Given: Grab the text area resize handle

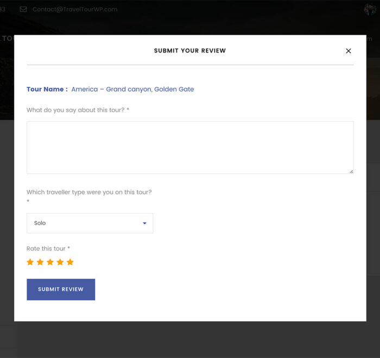Looking at the screenshot, I should (x=351, y=171).
